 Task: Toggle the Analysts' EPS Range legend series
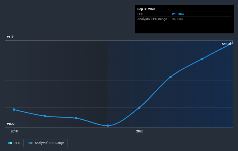tap(46, 143)
